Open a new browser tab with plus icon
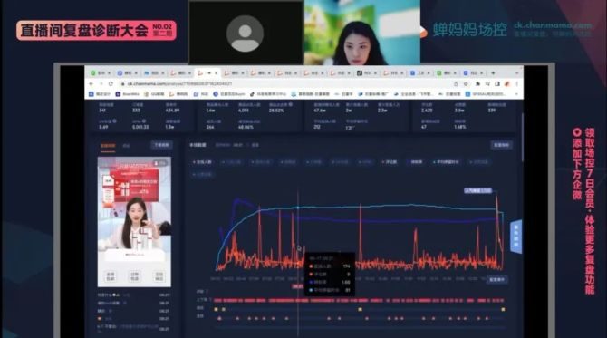 click(493, 72)
